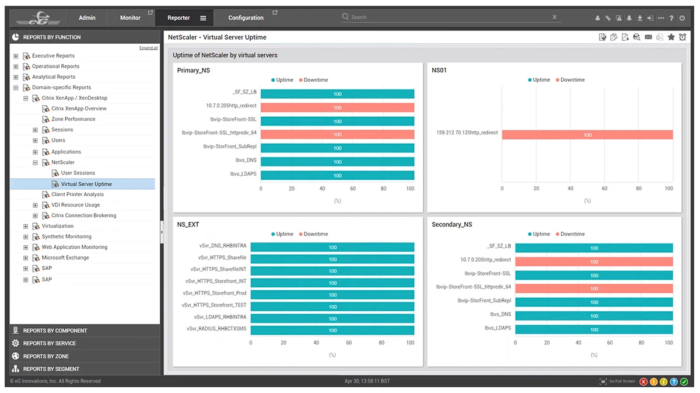Click the Expand all link
Image resolution: width=700 pixels, height=393 pixels.
(x=149, y=48)
